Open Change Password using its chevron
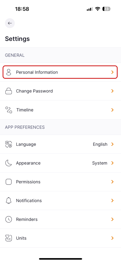Viewport: 121px width, 262px height. [x=112, y=91]
